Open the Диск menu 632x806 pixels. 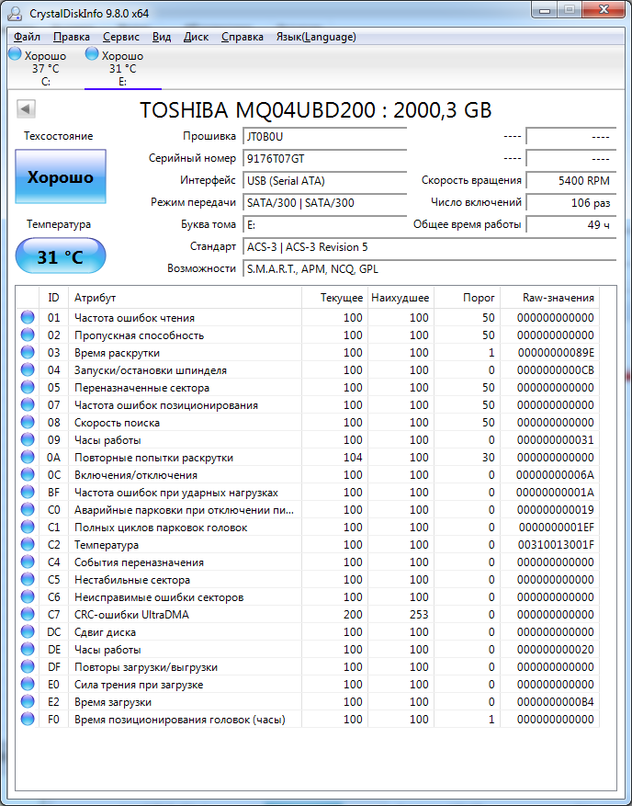click(196, 37)
